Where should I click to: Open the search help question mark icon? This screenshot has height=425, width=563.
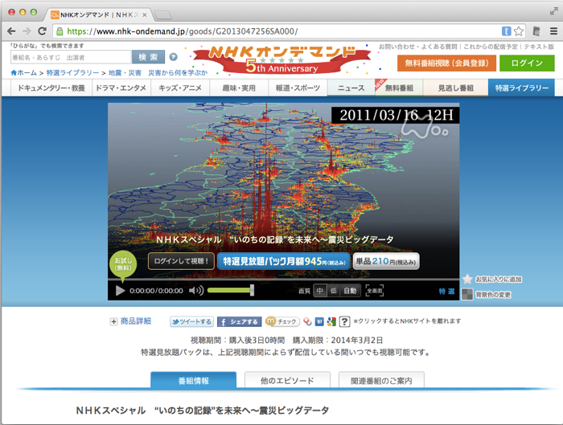tap(174, 57)
